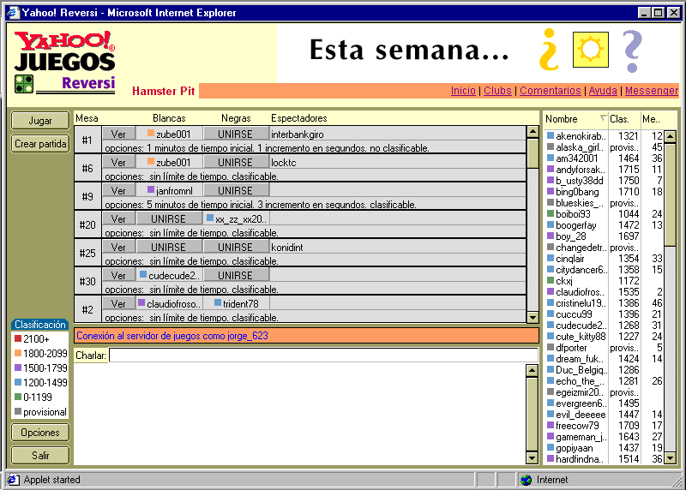Click the Blancas column header
The image size is (686, 490).
(x=169, y=118)
